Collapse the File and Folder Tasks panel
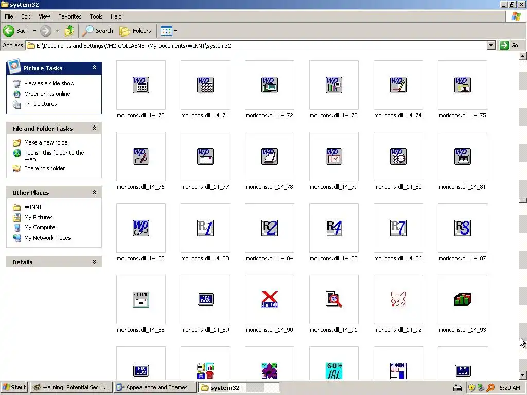 click(95, 128)
